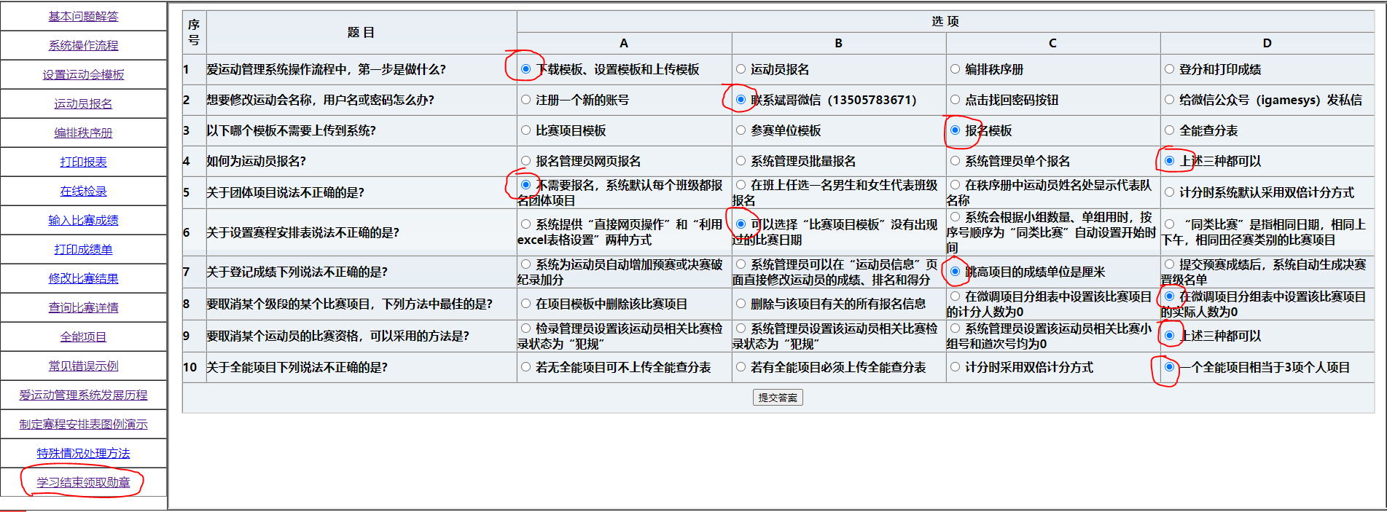
Task: Open "打印报表" from the sidebar
Action: pyautogui.click(x=83, y=162)
